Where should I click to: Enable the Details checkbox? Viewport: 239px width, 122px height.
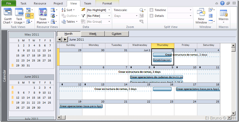point(152,16)
